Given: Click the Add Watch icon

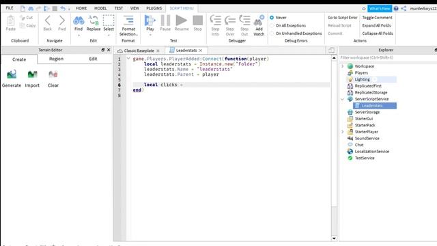Looking at the screenshot, I should click(x=259, y=20).
